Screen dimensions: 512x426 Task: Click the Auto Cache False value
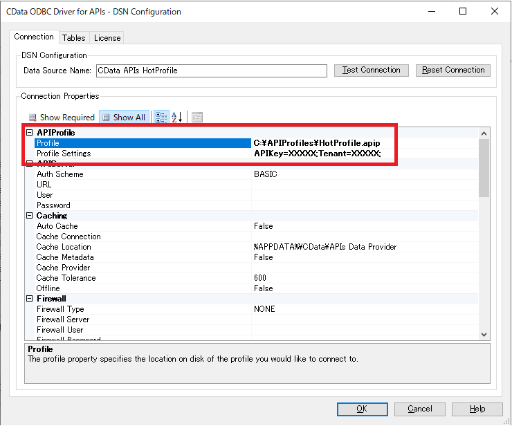(263, 226)
